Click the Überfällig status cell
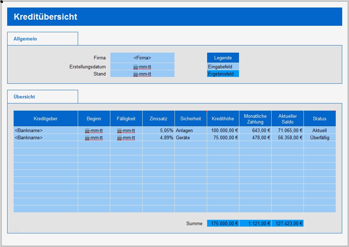The width and height of the screenshot is (349, 247). 319,137
